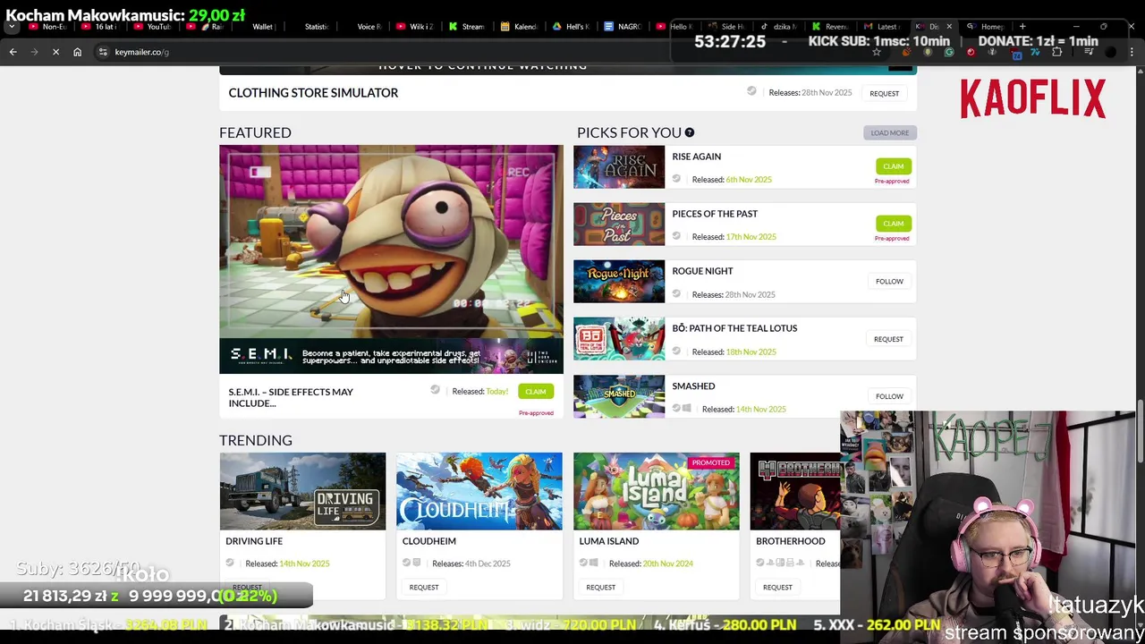
Task: Open the S.E.M.I. featured video thumbnail
Action: (x=392, y=259)
